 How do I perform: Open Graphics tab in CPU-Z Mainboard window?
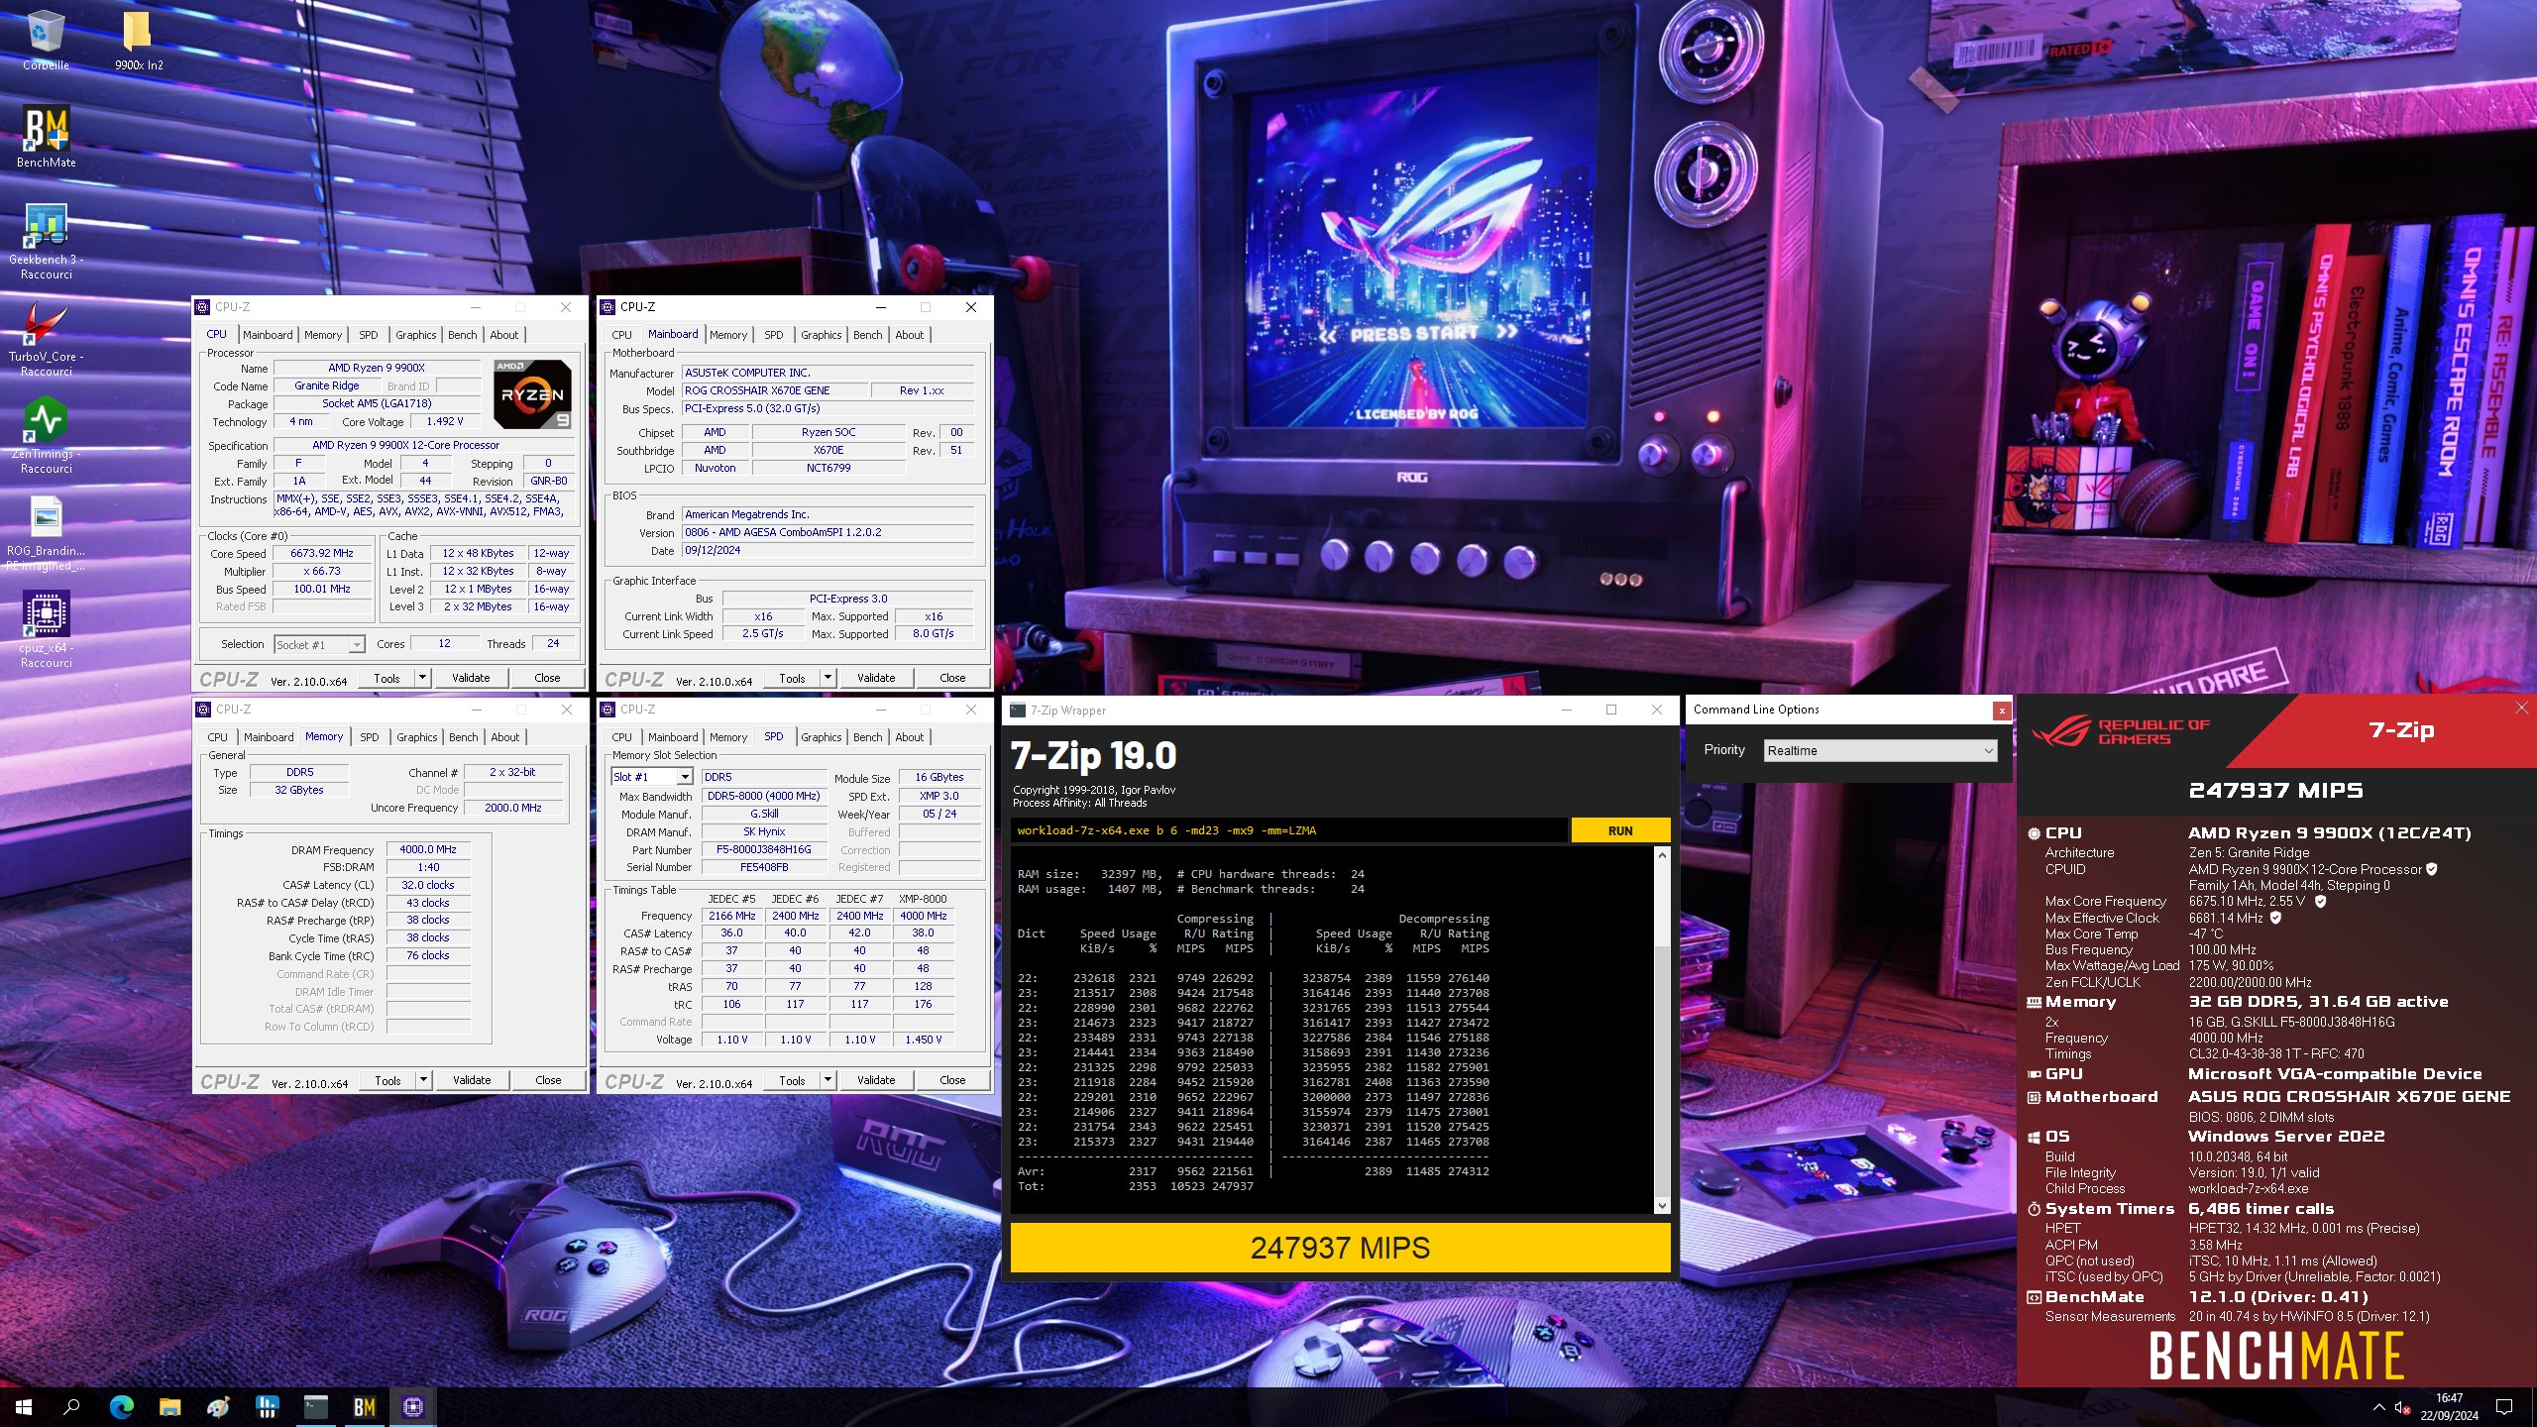[822, 335]
